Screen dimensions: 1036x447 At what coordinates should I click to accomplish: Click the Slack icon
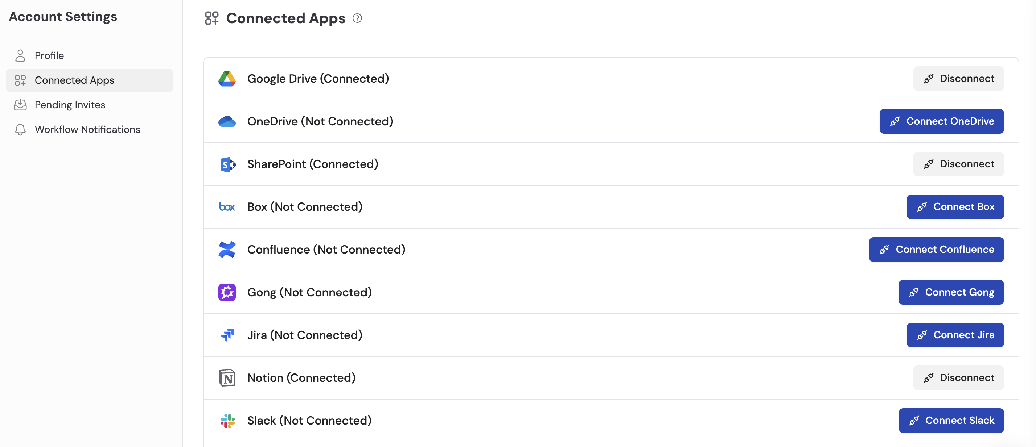(x=228, y=420)
